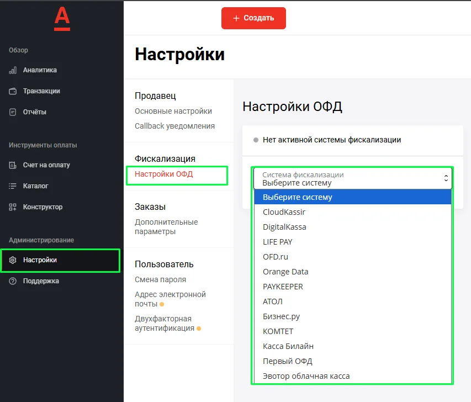Click the orange dot beside электронной почты

[x=162, y=304]
